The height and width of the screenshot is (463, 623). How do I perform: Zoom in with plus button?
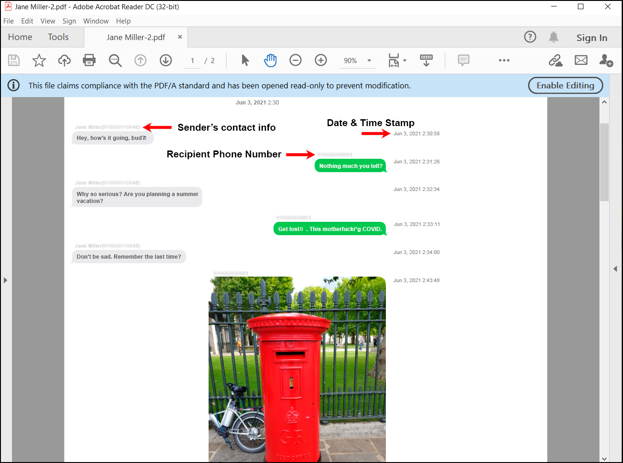[x=320, y=60]
